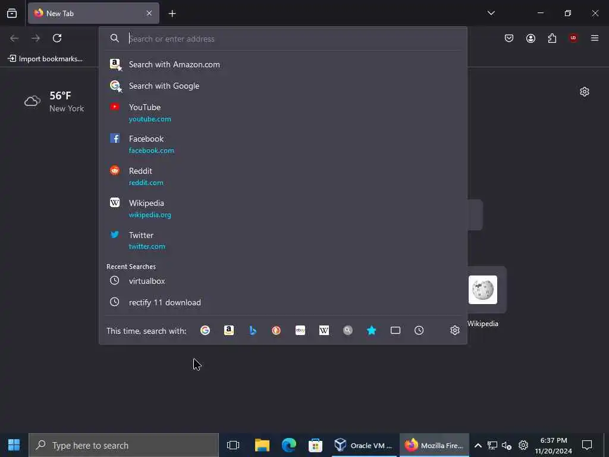Search open tabs with the tab icon
The image size is (609, 457).
395,330
